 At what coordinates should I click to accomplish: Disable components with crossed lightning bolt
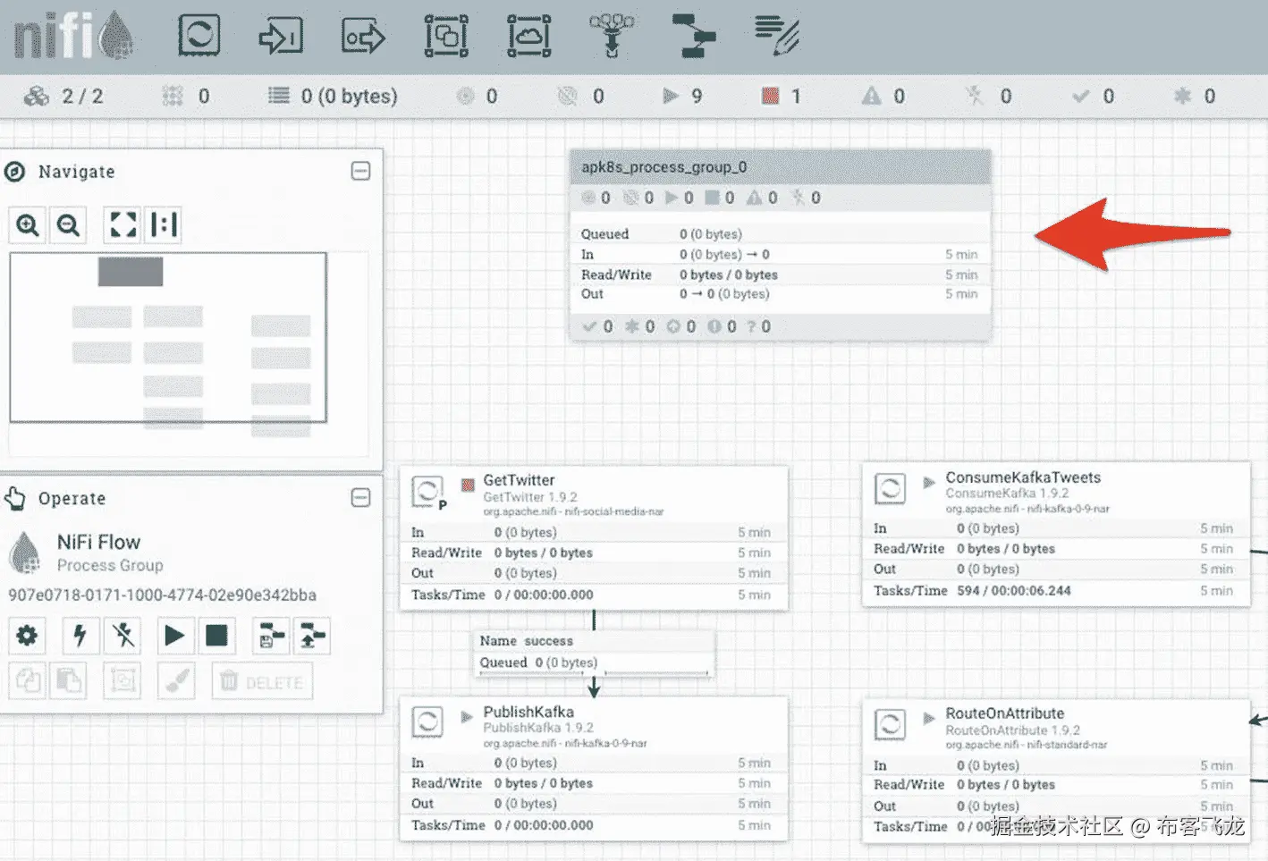pyautogui.click(x=122, y=636)
